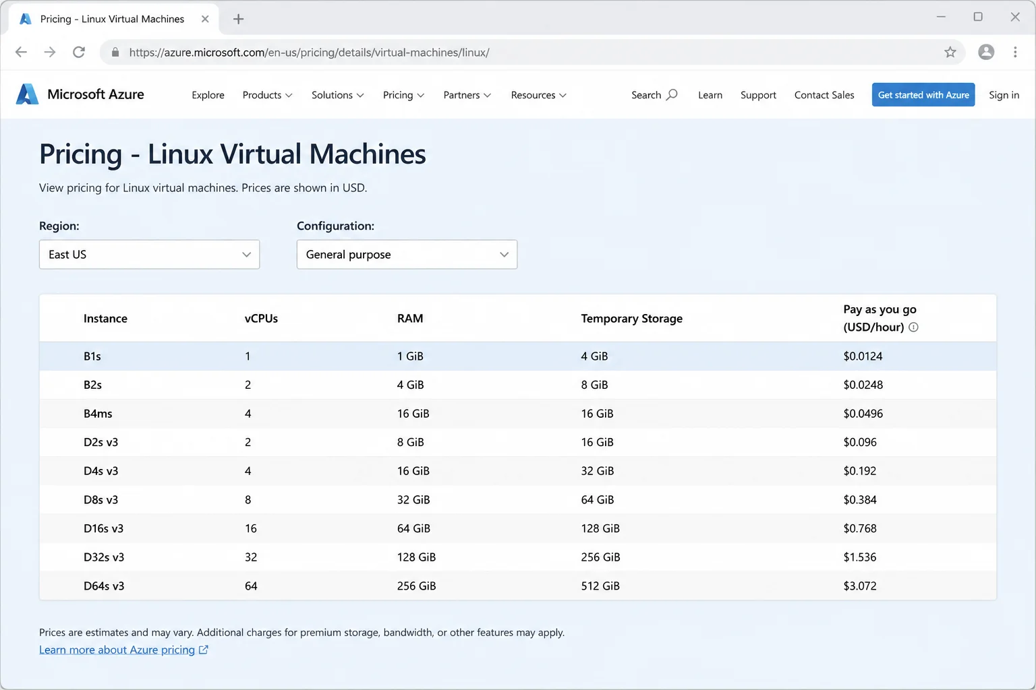
Task: Expand the Products menu
Action: [x=268, y=95]
